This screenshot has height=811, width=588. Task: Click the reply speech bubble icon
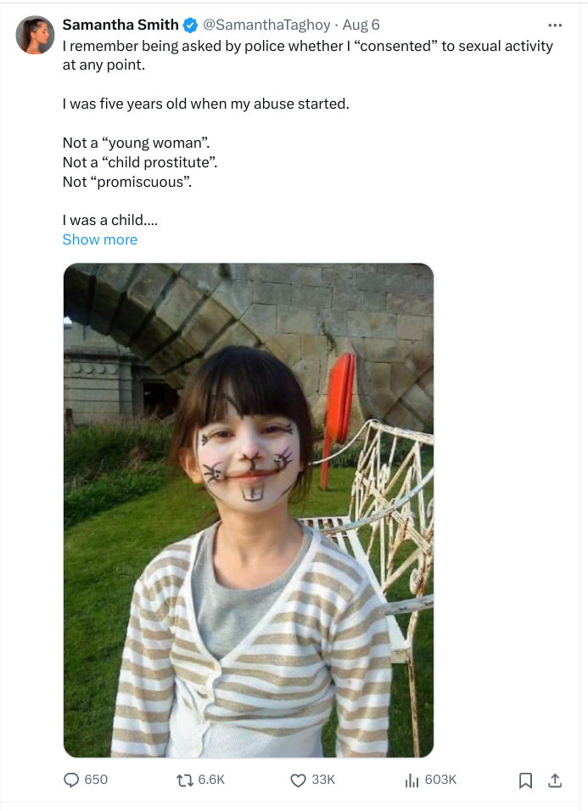click(72, 780)
